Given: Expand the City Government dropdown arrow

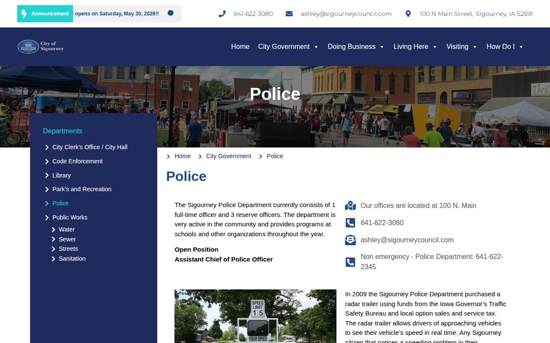Looking at the screenshot, I should [x=316, y=47].
